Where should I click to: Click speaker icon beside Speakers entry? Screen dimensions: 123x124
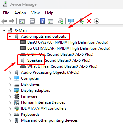pos(23,60)
